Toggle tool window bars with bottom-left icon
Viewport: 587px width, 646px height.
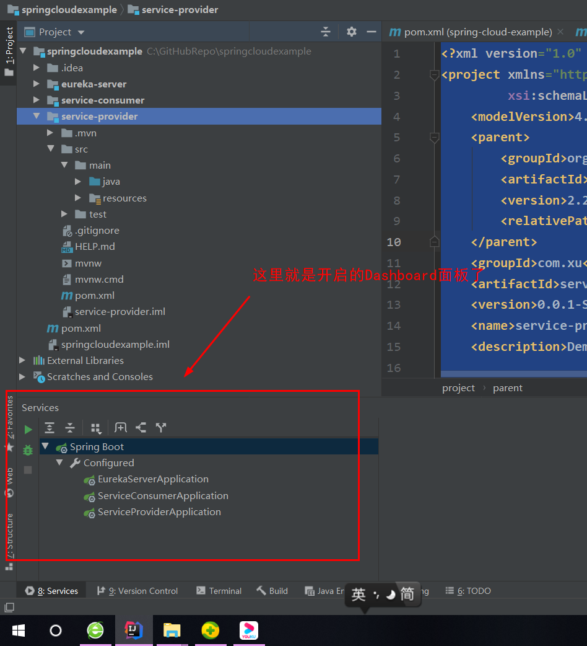coord(9,607)
